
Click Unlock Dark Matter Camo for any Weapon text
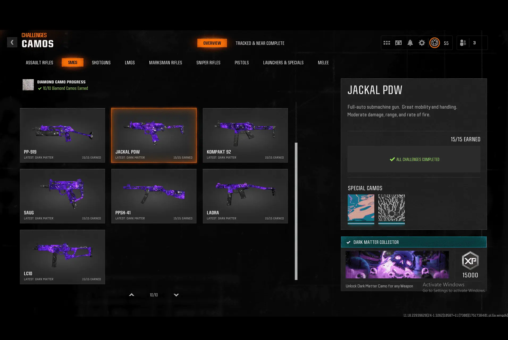(379, 286)
